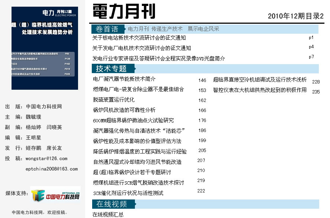Click slogan 电力月刊 传递生产技术 展示电企风采
The image size is (330, 218).
(x=174, y=29)
